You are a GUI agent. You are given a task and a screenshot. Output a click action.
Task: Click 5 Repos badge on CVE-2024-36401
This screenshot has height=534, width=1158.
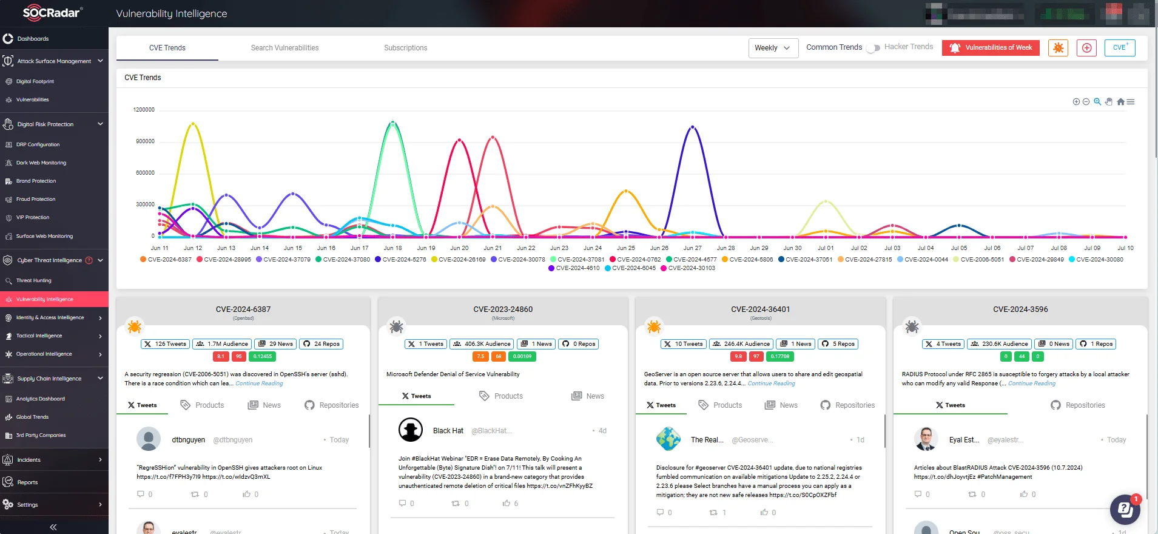click(x=838, y=344)
